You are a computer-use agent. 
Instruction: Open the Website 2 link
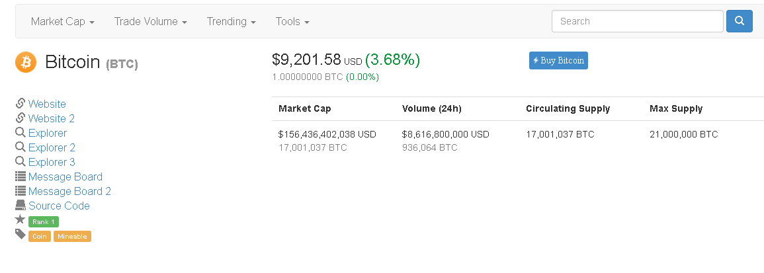pyautogui.click(x=52, y=118)
